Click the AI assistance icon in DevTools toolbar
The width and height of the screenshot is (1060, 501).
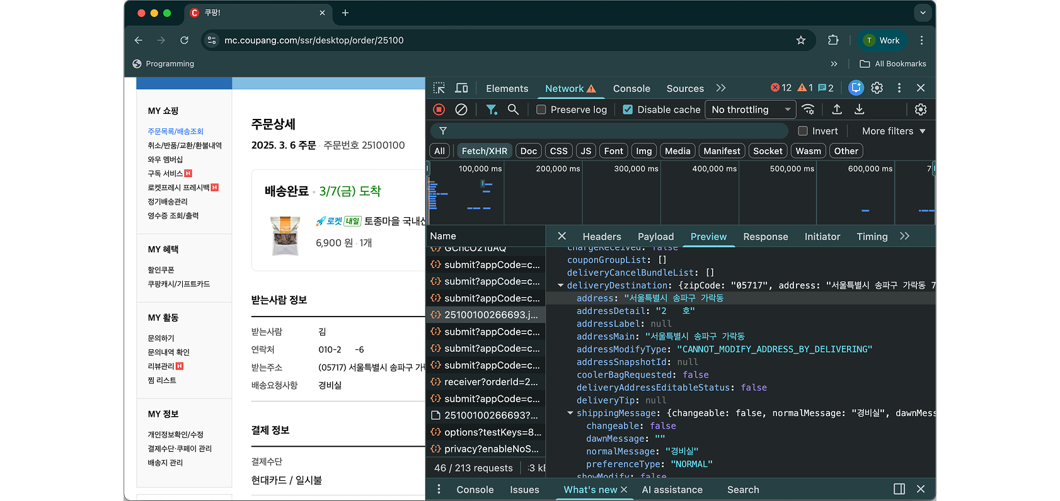pyautogui.click(x=856, y=88)
